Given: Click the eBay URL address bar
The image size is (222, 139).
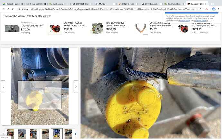Looking at the screenshot, I should pos(109,9).
